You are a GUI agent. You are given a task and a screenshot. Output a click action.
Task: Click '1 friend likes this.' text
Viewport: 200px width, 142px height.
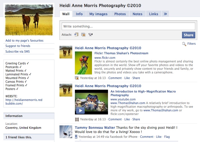(x=19, y=137)
